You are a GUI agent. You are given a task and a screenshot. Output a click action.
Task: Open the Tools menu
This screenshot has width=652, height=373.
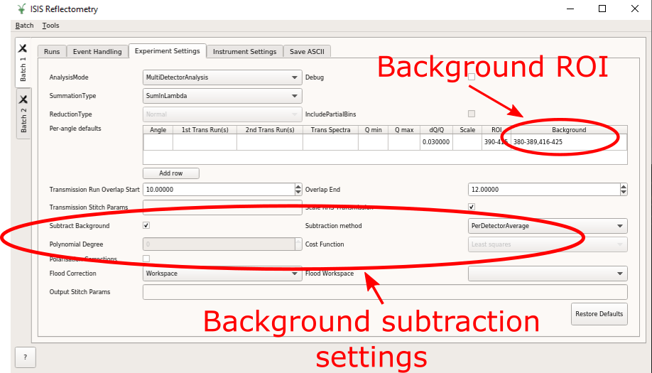(x=50, y=26)
